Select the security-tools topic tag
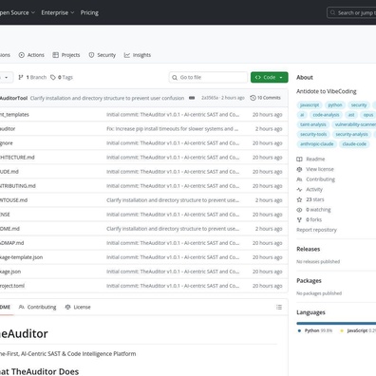Image resolution: width=376 pixels, height=376 pixels. 313,134
